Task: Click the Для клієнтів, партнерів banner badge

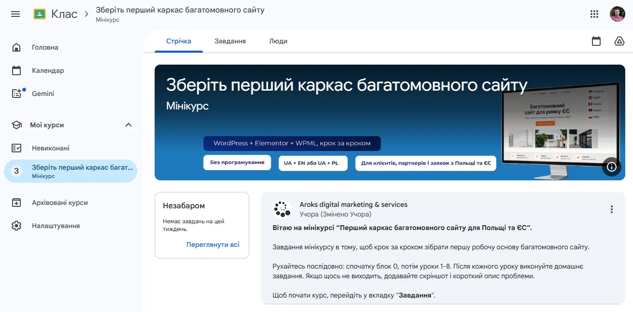Action: 425,163
